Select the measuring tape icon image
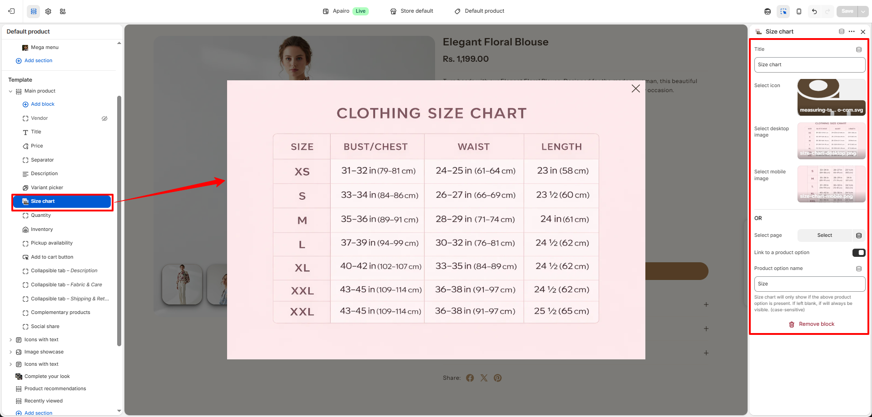The height and width of the screenshot is (417, 872). (831, 97)
